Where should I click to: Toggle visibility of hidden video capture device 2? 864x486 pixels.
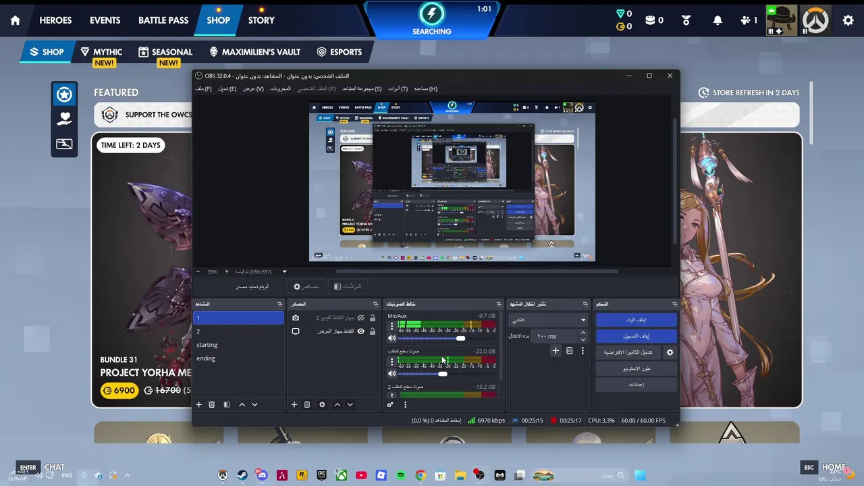click(361, 318)
